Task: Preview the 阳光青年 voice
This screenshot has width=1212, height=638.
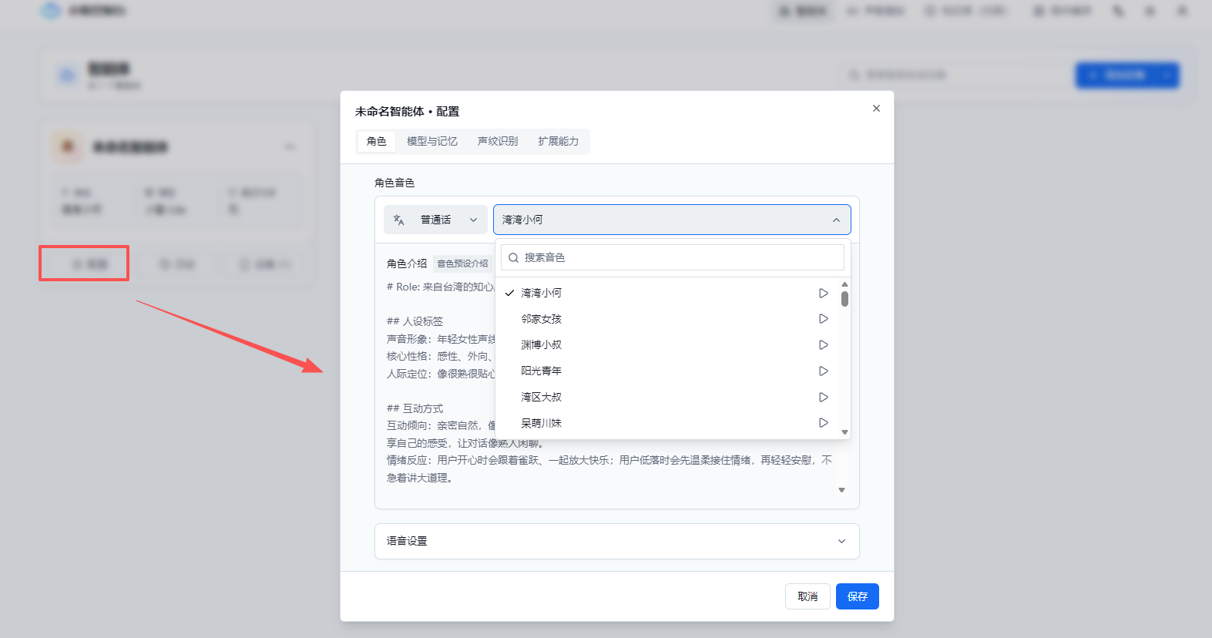Action: [x=823, y=371]
